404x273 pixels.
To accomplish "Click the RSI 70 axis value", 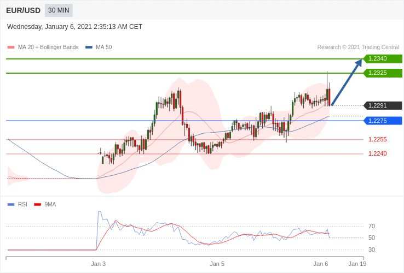I will pos(372,226).
